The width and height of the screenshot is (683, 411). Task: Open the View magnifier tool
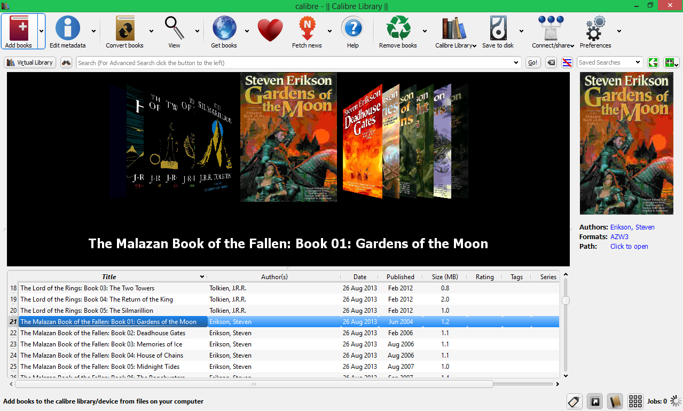(174, 28)
